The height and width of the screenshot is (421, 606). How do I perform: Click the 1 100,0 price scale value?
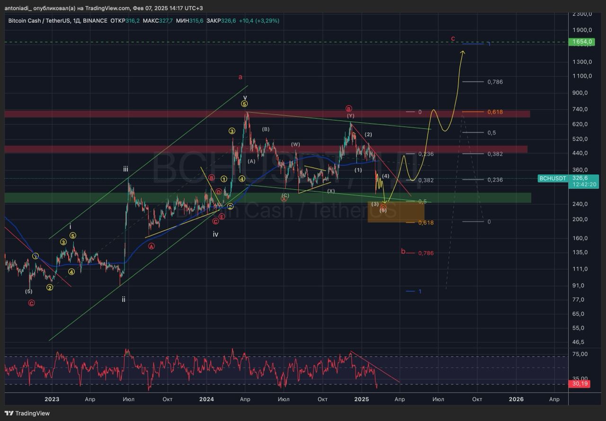(582, 76)
